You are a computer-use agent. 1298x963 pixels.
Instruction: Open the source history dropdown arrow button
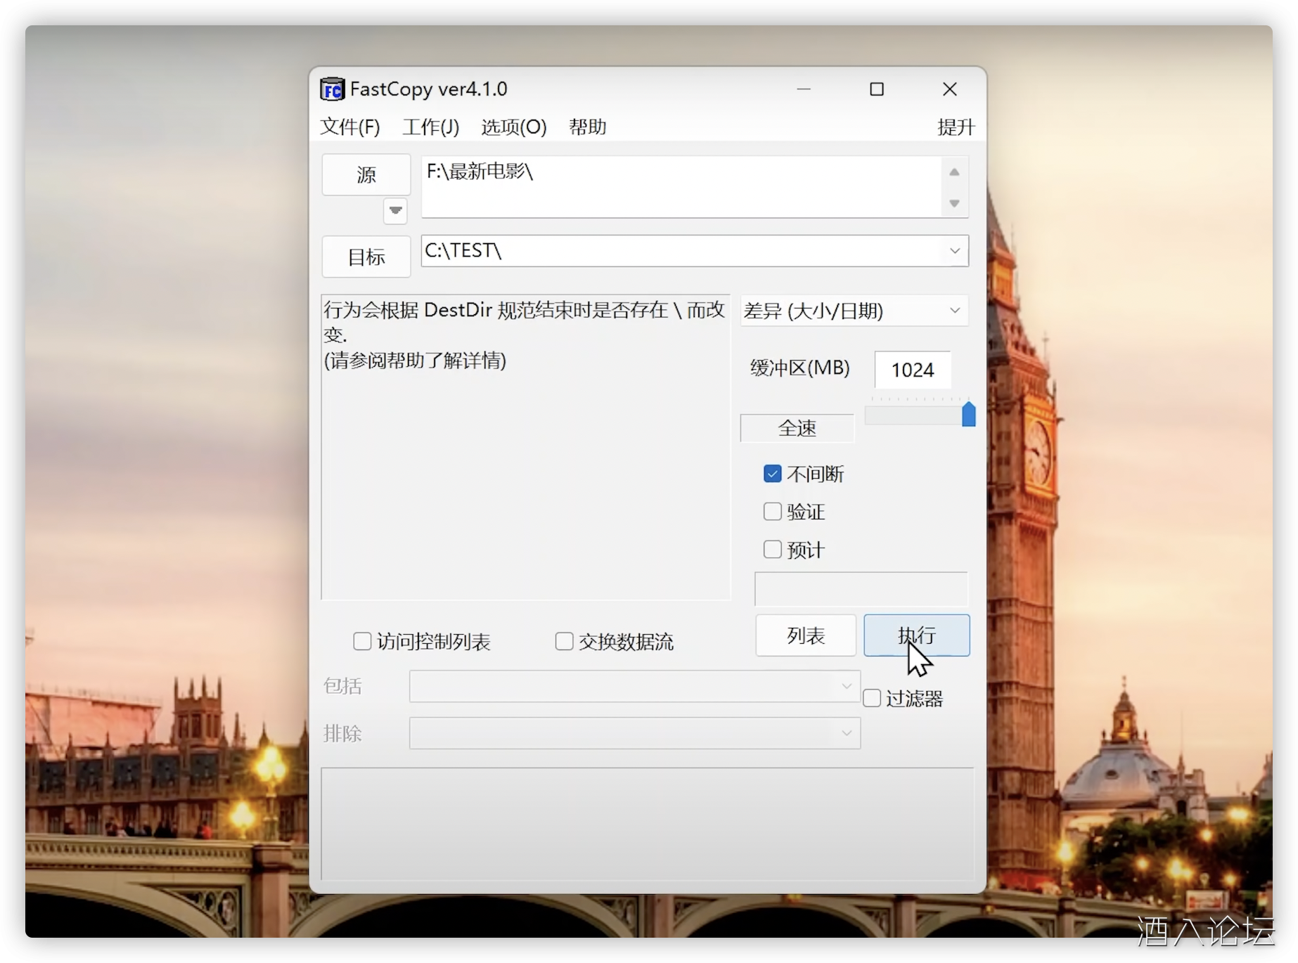[395, 210]
